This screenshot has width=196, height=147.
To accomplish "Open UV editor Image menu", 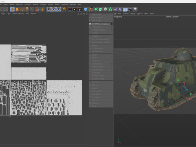I will [x=3, y=14].
